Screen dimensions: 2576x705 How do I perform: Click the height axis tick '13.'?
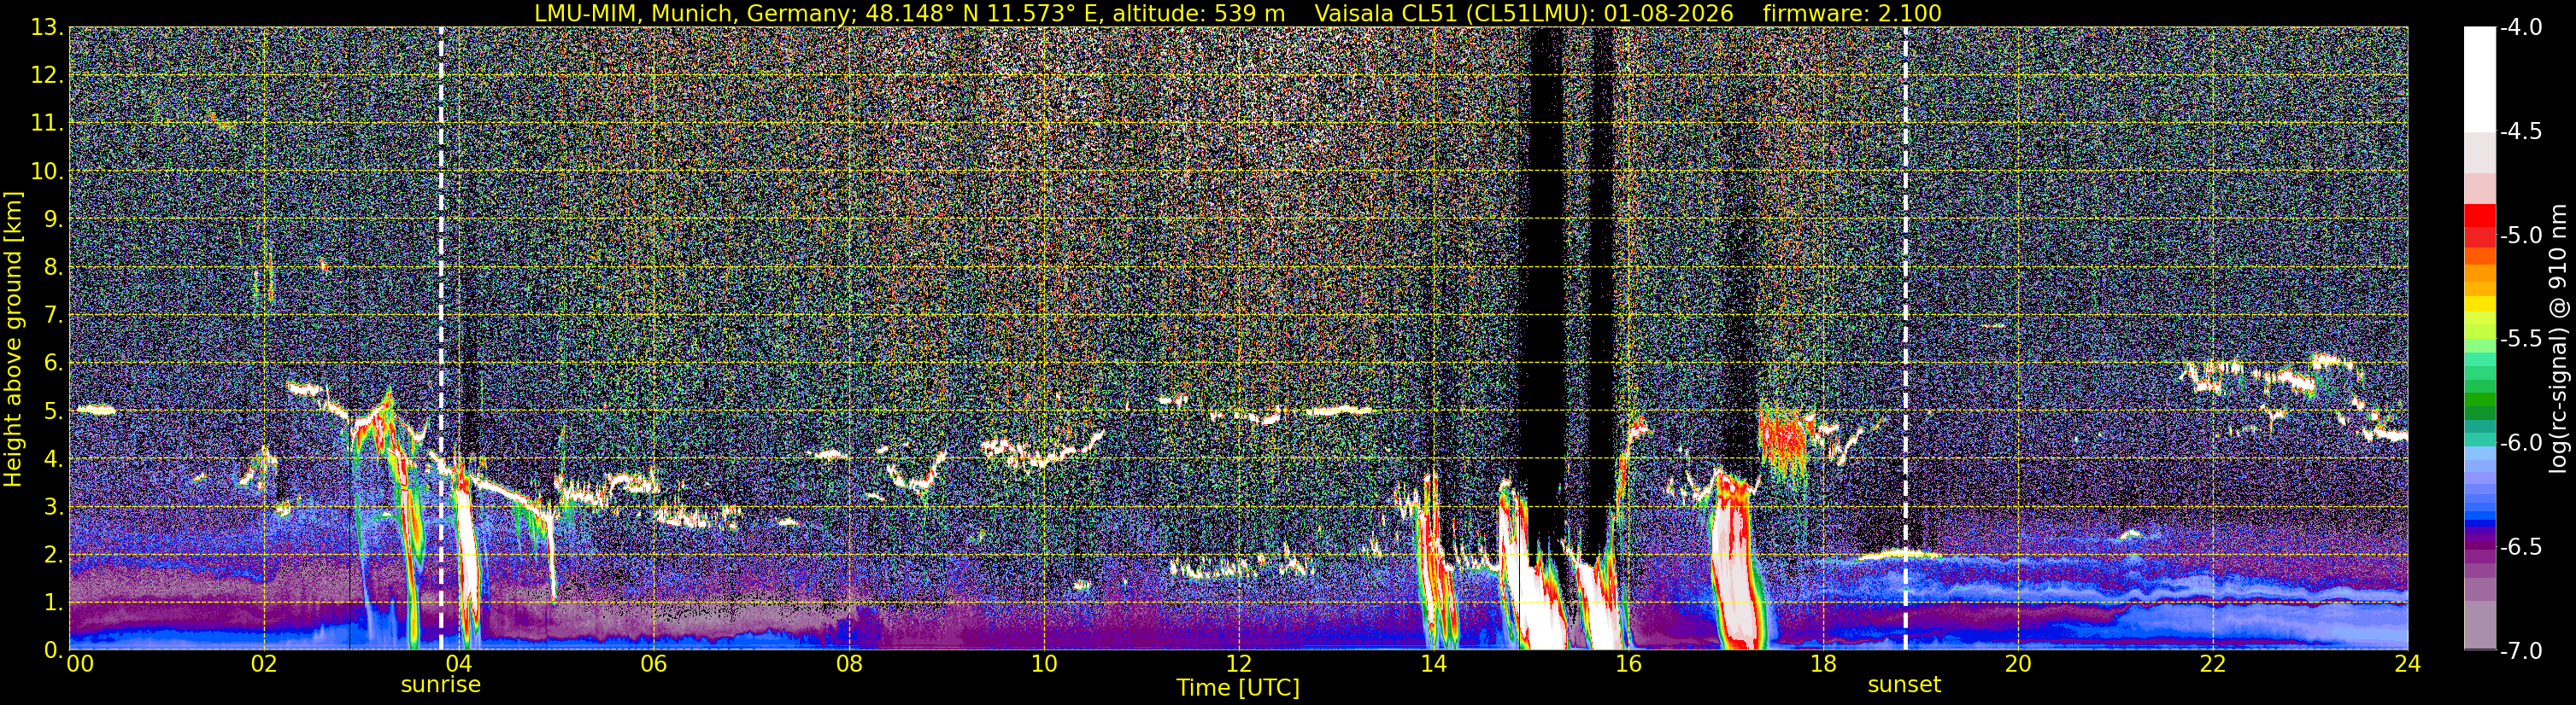(x=48, y=28)
